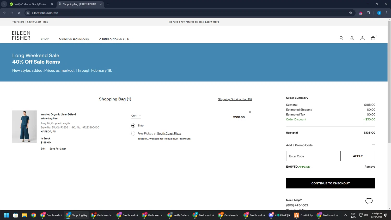Edit the Wide-Leg Pant item
The image size is (391, 220).
pos(43,149)
